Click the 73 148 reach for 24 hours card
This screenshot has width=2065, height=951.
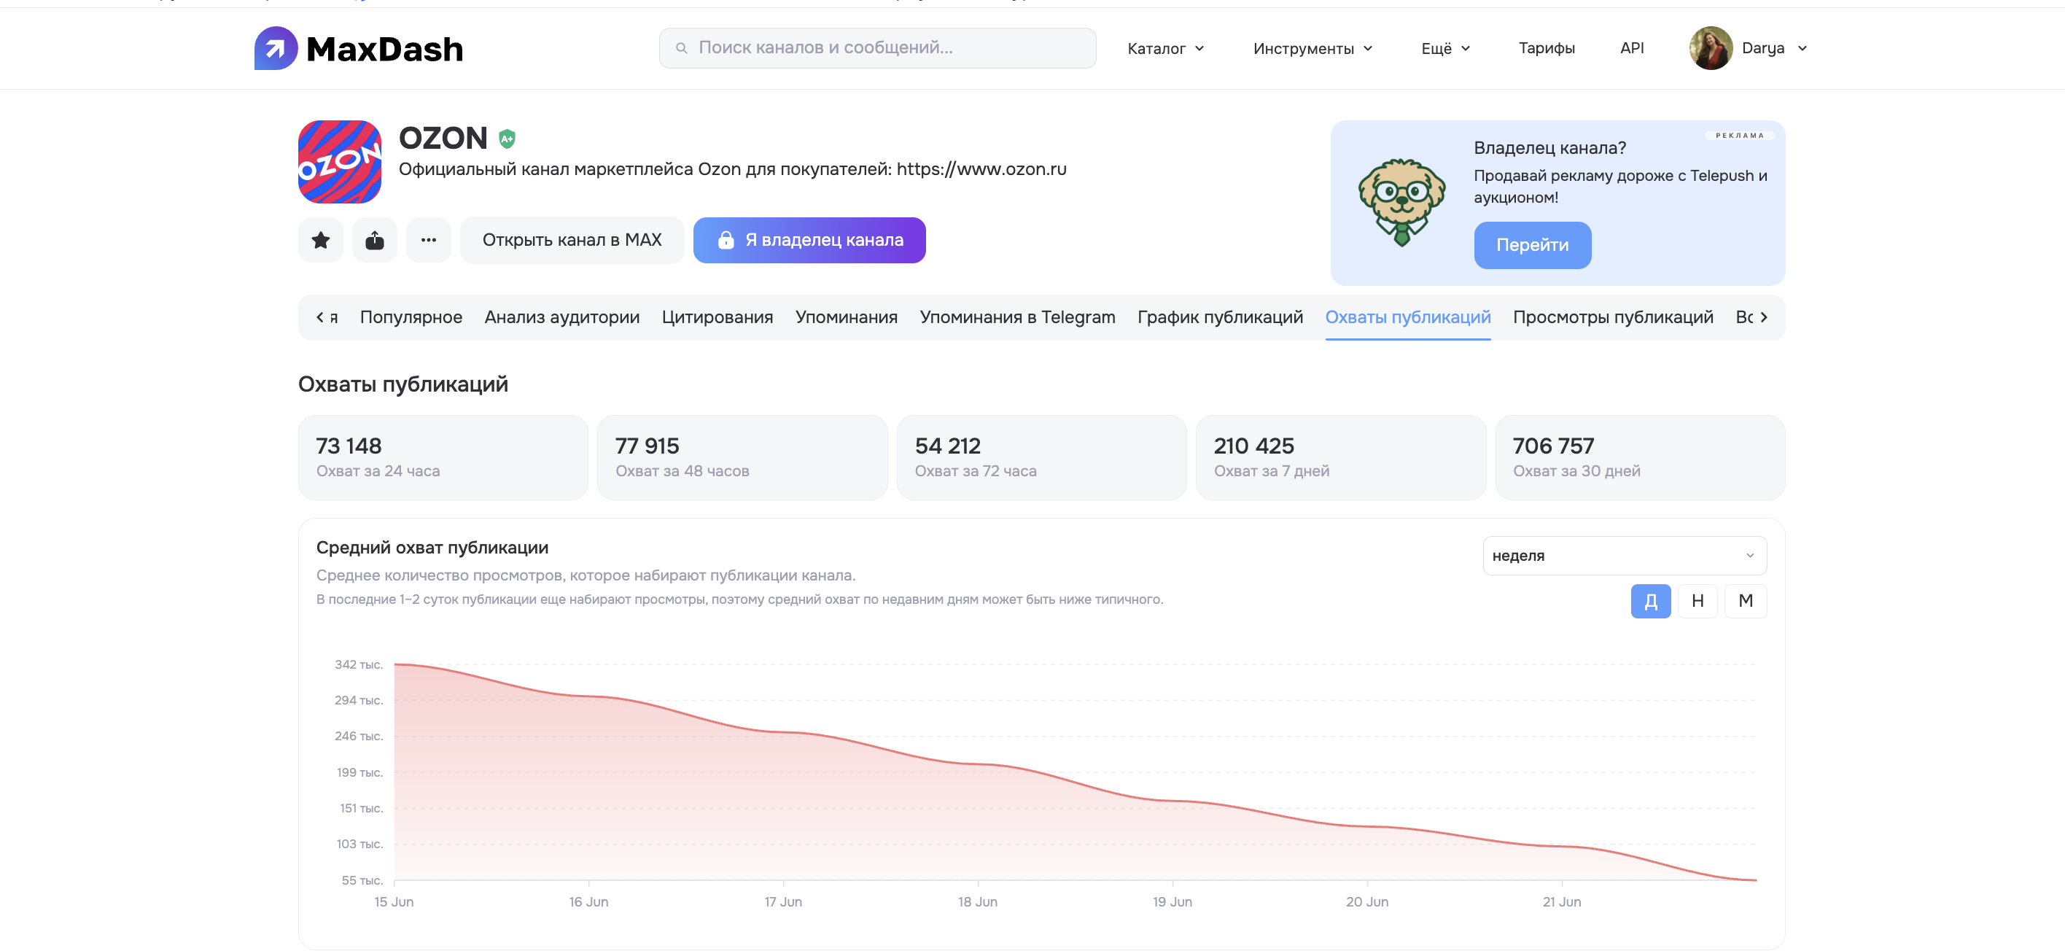click(443, 458)
